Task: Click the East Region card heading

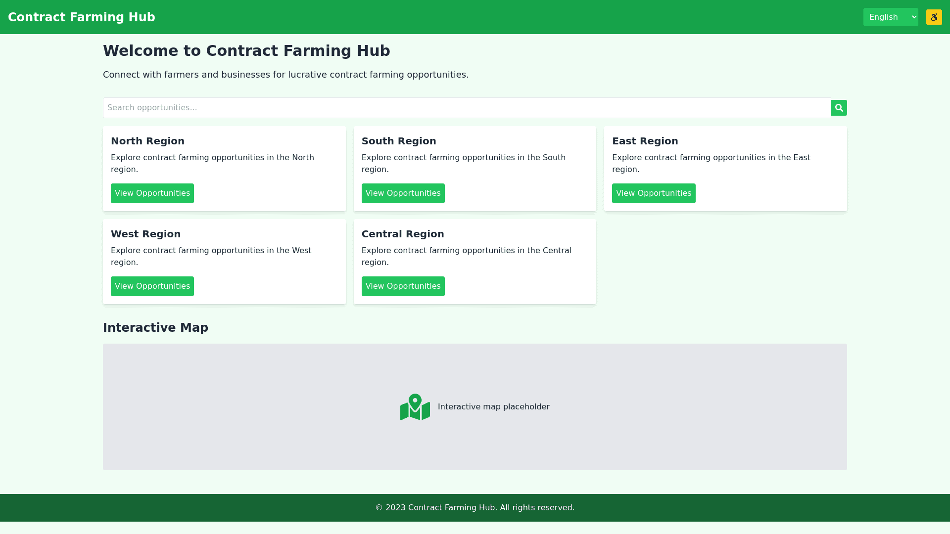Action: tap(645, 141)
